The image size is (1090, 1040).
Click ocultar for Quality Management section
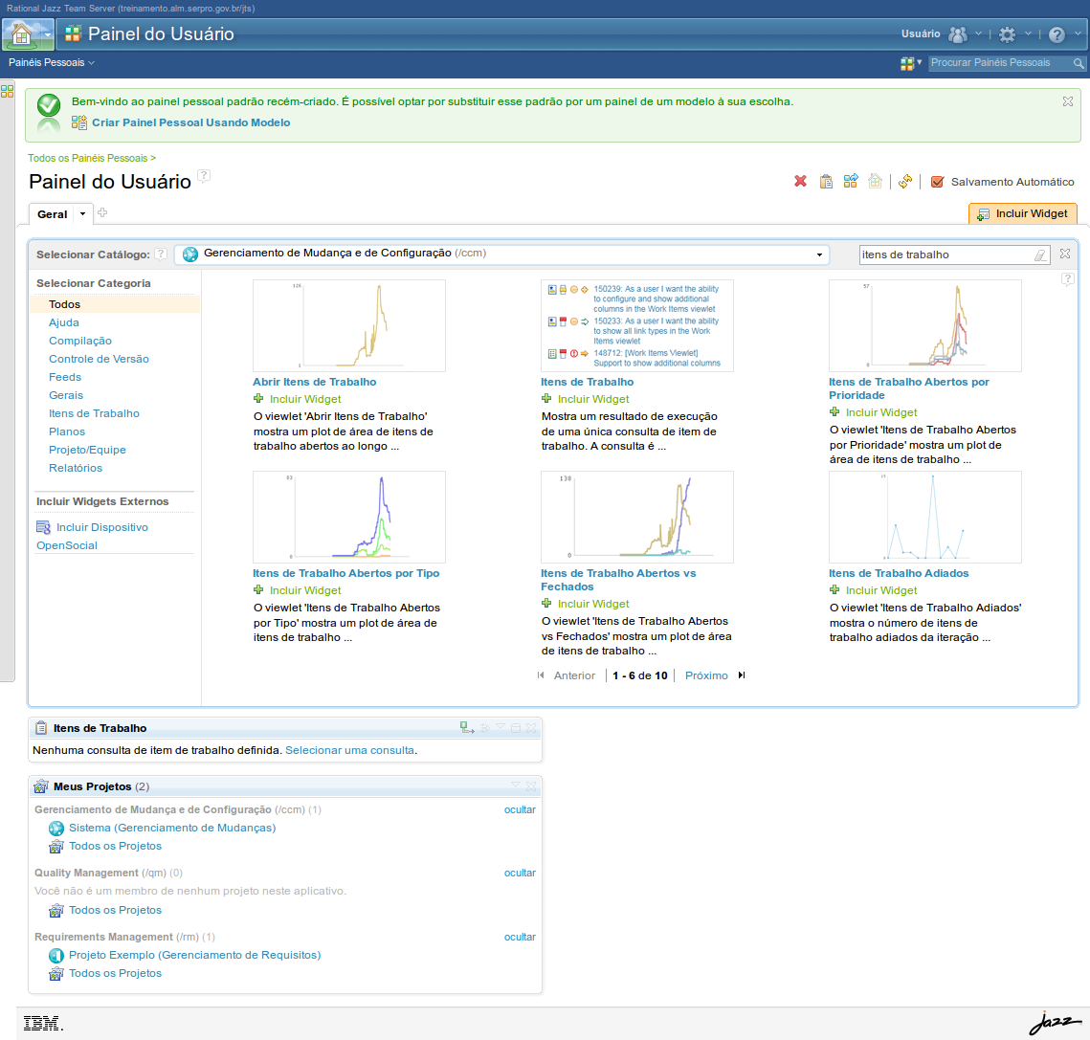(x=520, y=873)
